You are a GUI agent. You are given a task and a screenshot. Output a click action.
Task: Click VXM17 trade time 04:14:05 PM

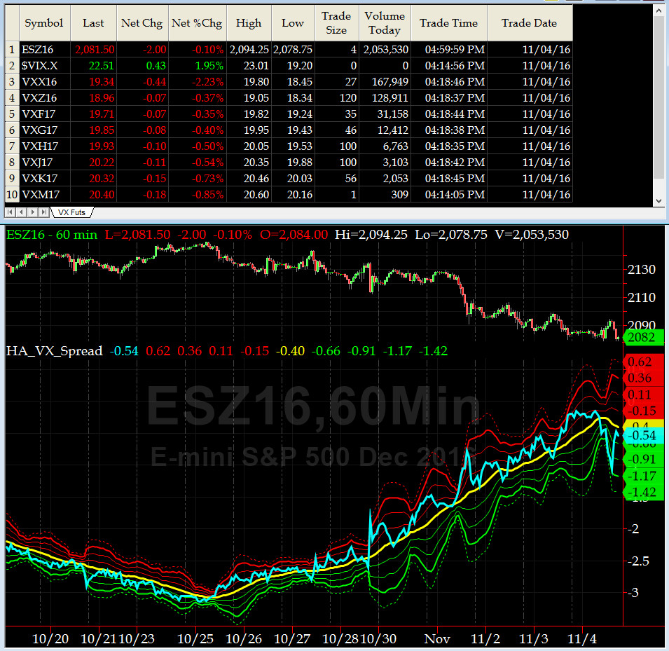pos(449,195)
